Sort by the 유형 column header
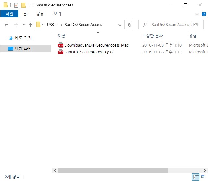Viewport: 208px width, 181px height. [x=193, y=36]
